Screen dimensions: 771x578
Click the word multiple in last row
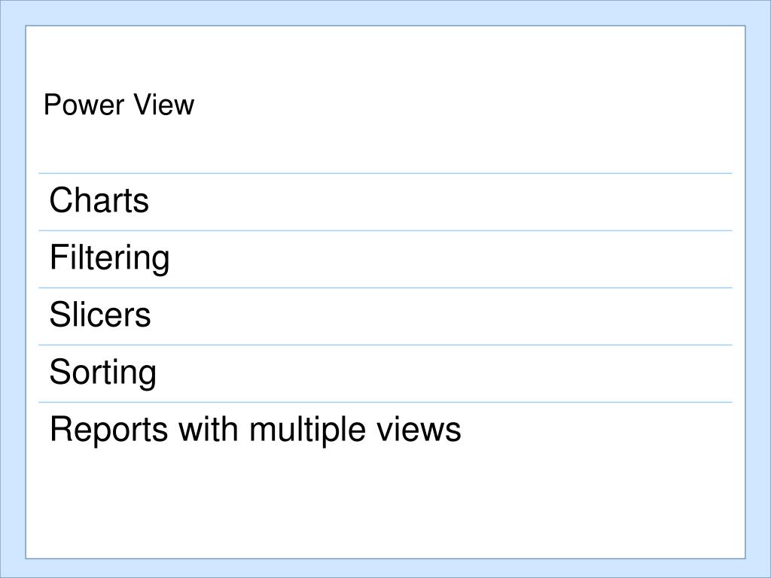(307, 430)
